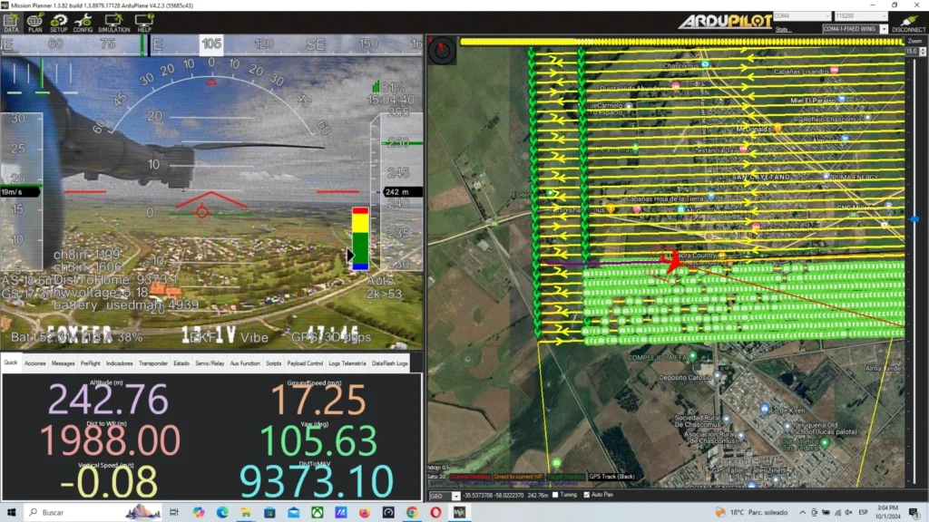Click the Stats... link
This screenshot has height=522, width=929.
[x=783, y=29]
